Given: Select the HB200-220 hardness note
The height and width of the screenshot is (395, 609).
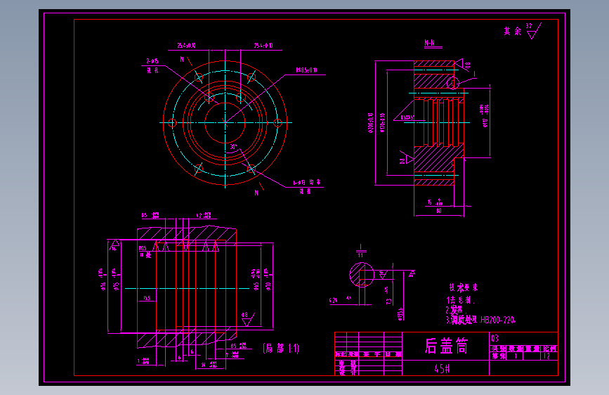Looking at the screenshot, I should [498, 320].
